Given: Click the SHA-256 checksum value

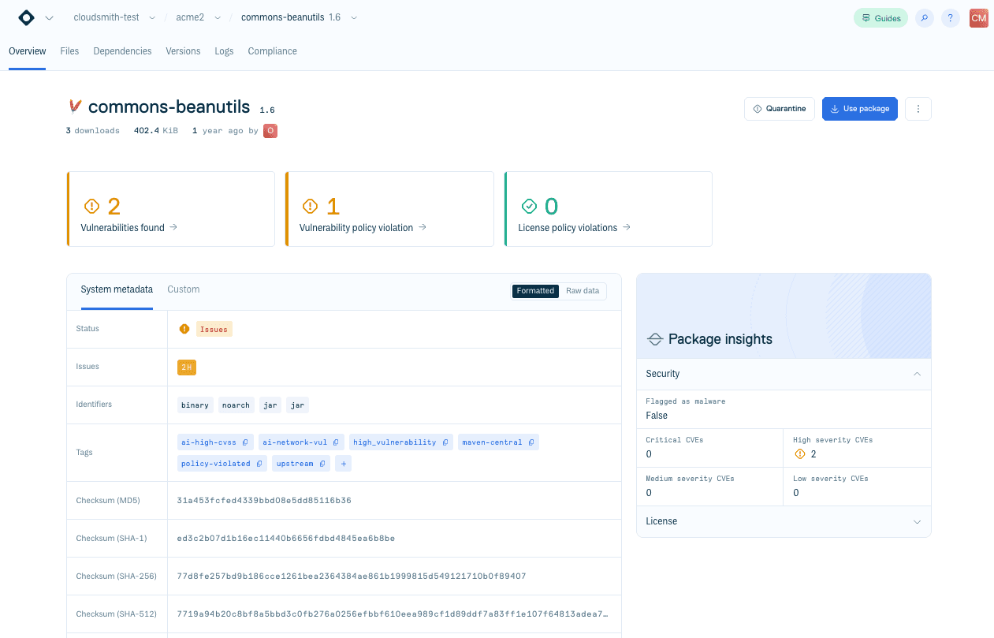Looking at the screenshot, I should click(x=352, y=576).
